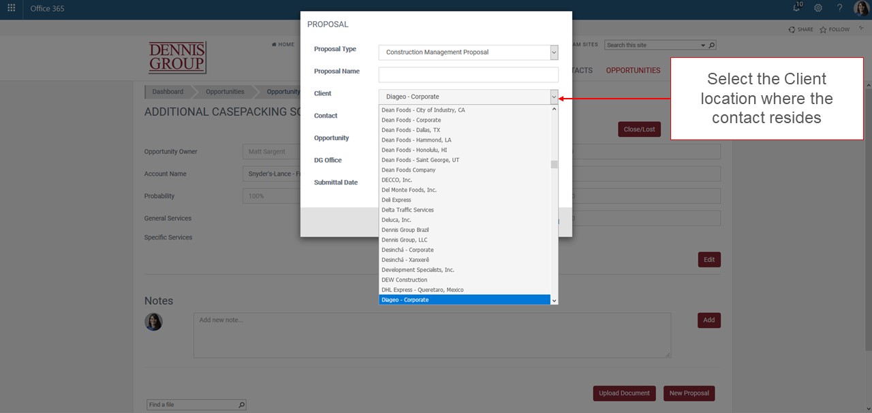Click the search magnifier in site search

click(x=712, y=45)
